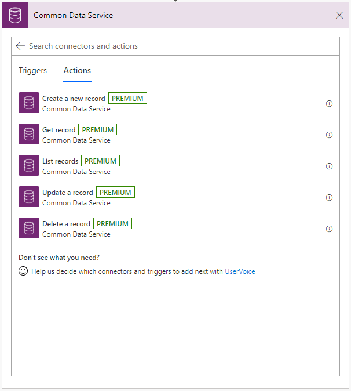Show info for Update a record
The height and width of the screenshot is (391, 351).
pos(329,198)
